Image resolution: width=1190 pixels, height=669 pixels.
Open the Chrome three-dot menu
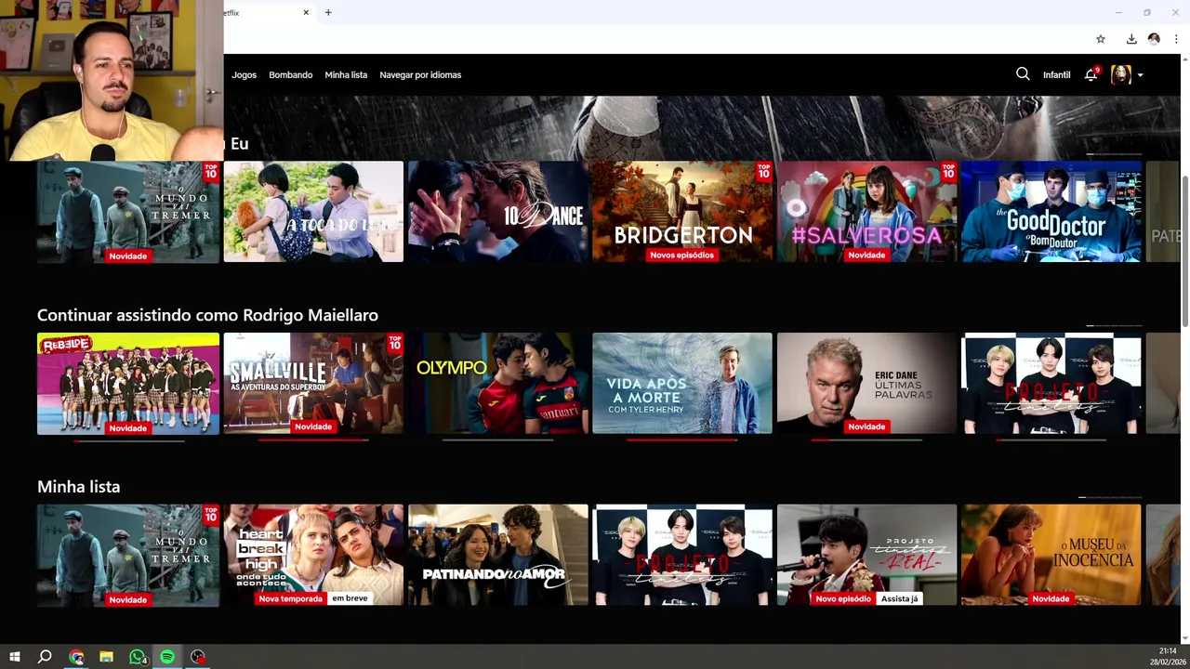[1176, 39]
